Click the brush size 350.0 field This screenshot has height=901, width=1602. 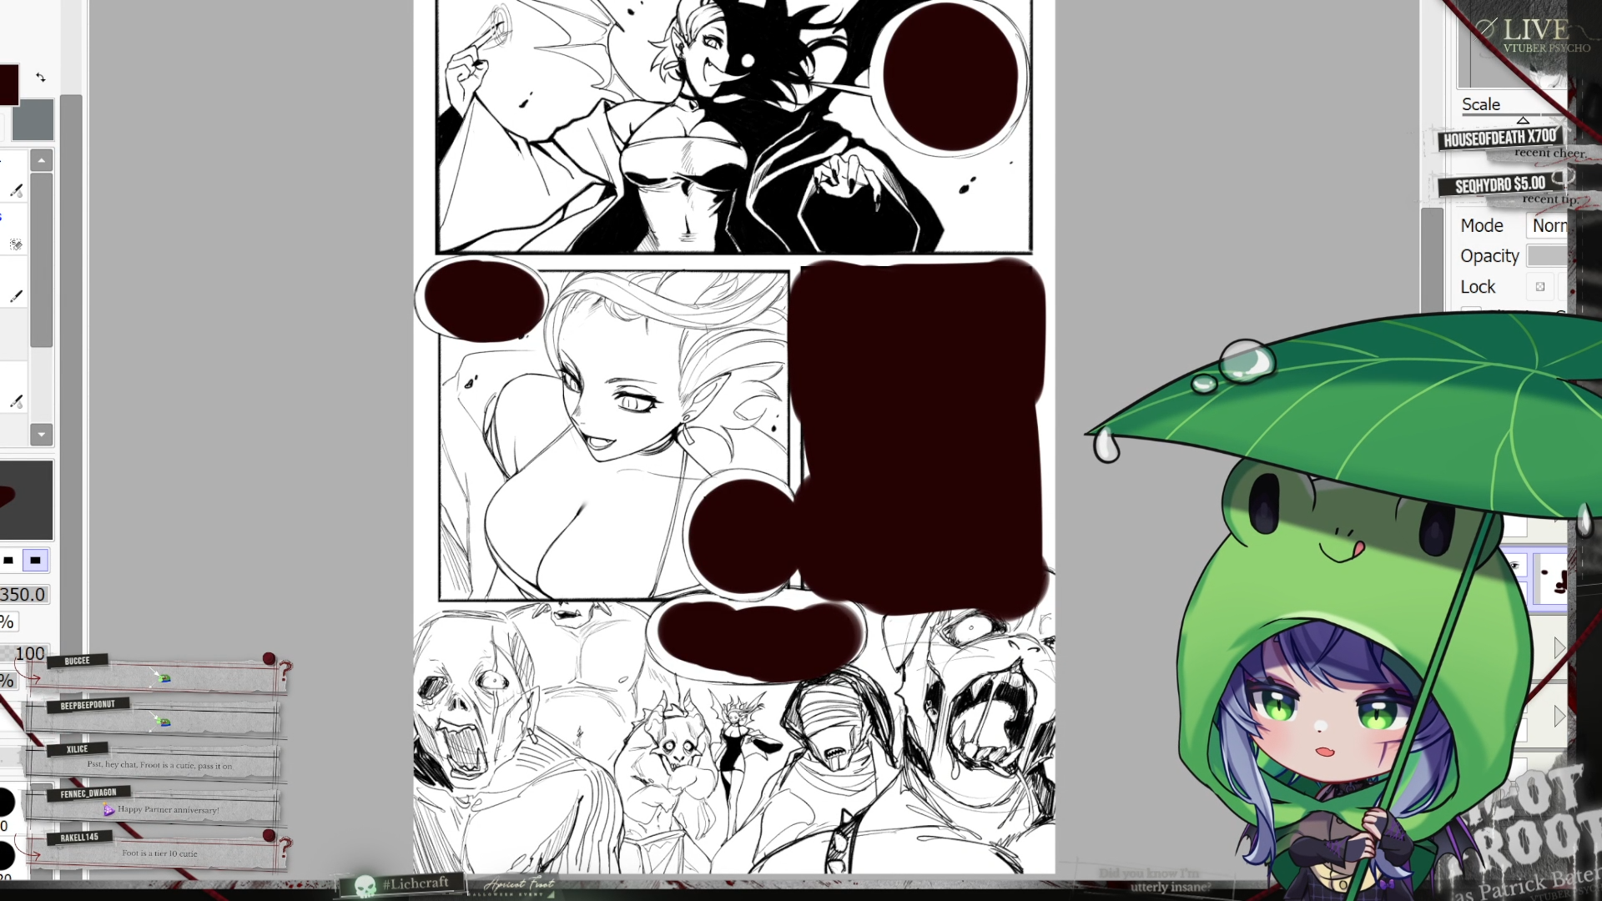click(23, 595)
